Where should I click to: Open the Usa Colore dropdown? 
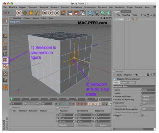148,103
